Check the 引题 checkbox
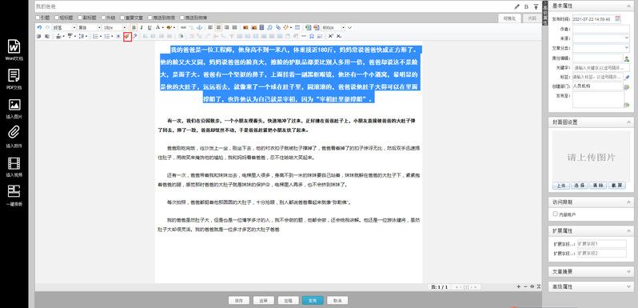This screenshot has width=638, height=308. 38,18
